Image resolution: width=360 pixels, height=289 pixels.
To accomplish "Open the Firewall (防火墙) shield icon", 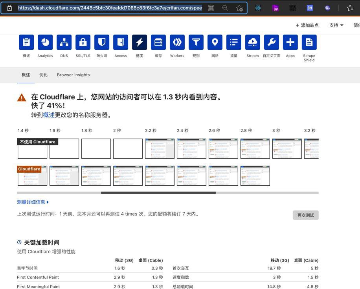I will click(x=102, y=42).
